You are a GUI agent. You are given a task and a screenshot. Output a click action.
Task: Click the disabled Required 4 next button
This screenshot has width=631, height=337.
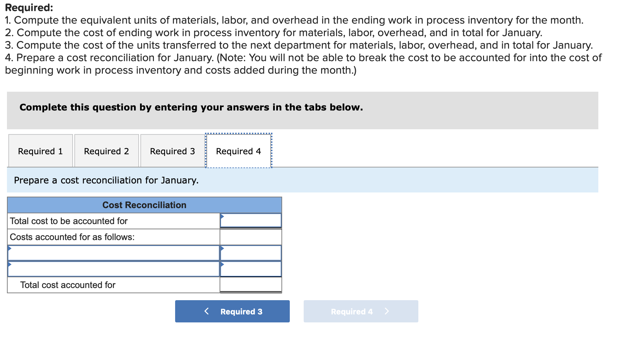tap(360, 311)
